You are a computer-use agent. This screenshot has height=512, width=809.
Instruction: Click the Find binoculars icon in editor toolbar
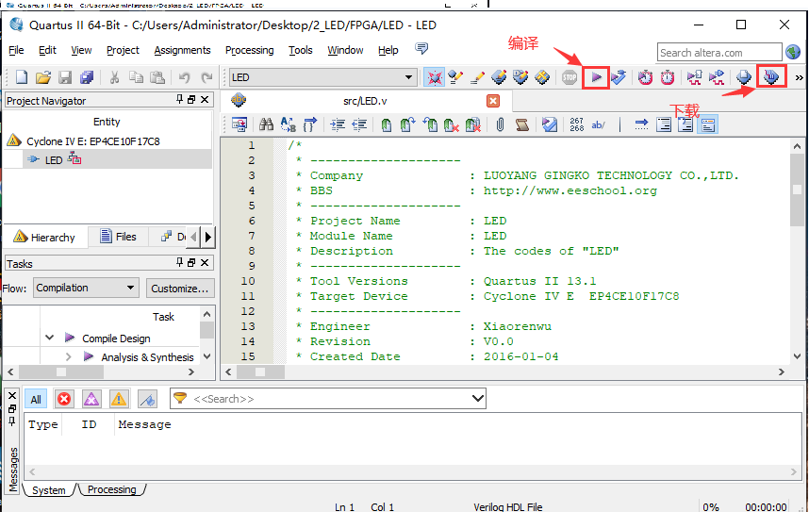[x=266, y=124]
